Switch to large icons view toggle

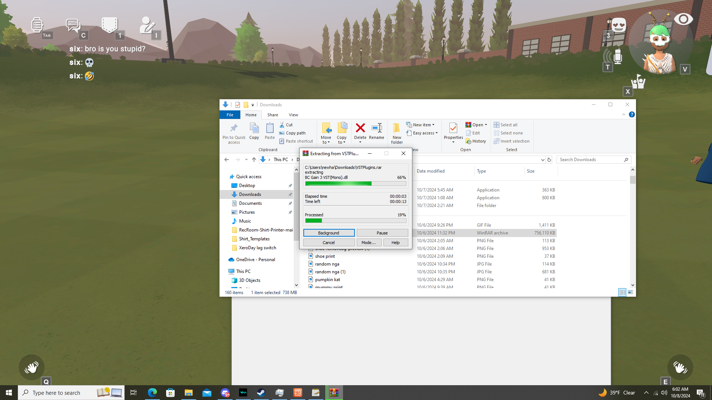630,292
